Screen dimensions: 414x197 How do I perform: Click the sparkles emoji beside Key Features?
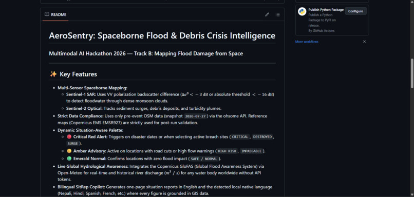[53, 74]
